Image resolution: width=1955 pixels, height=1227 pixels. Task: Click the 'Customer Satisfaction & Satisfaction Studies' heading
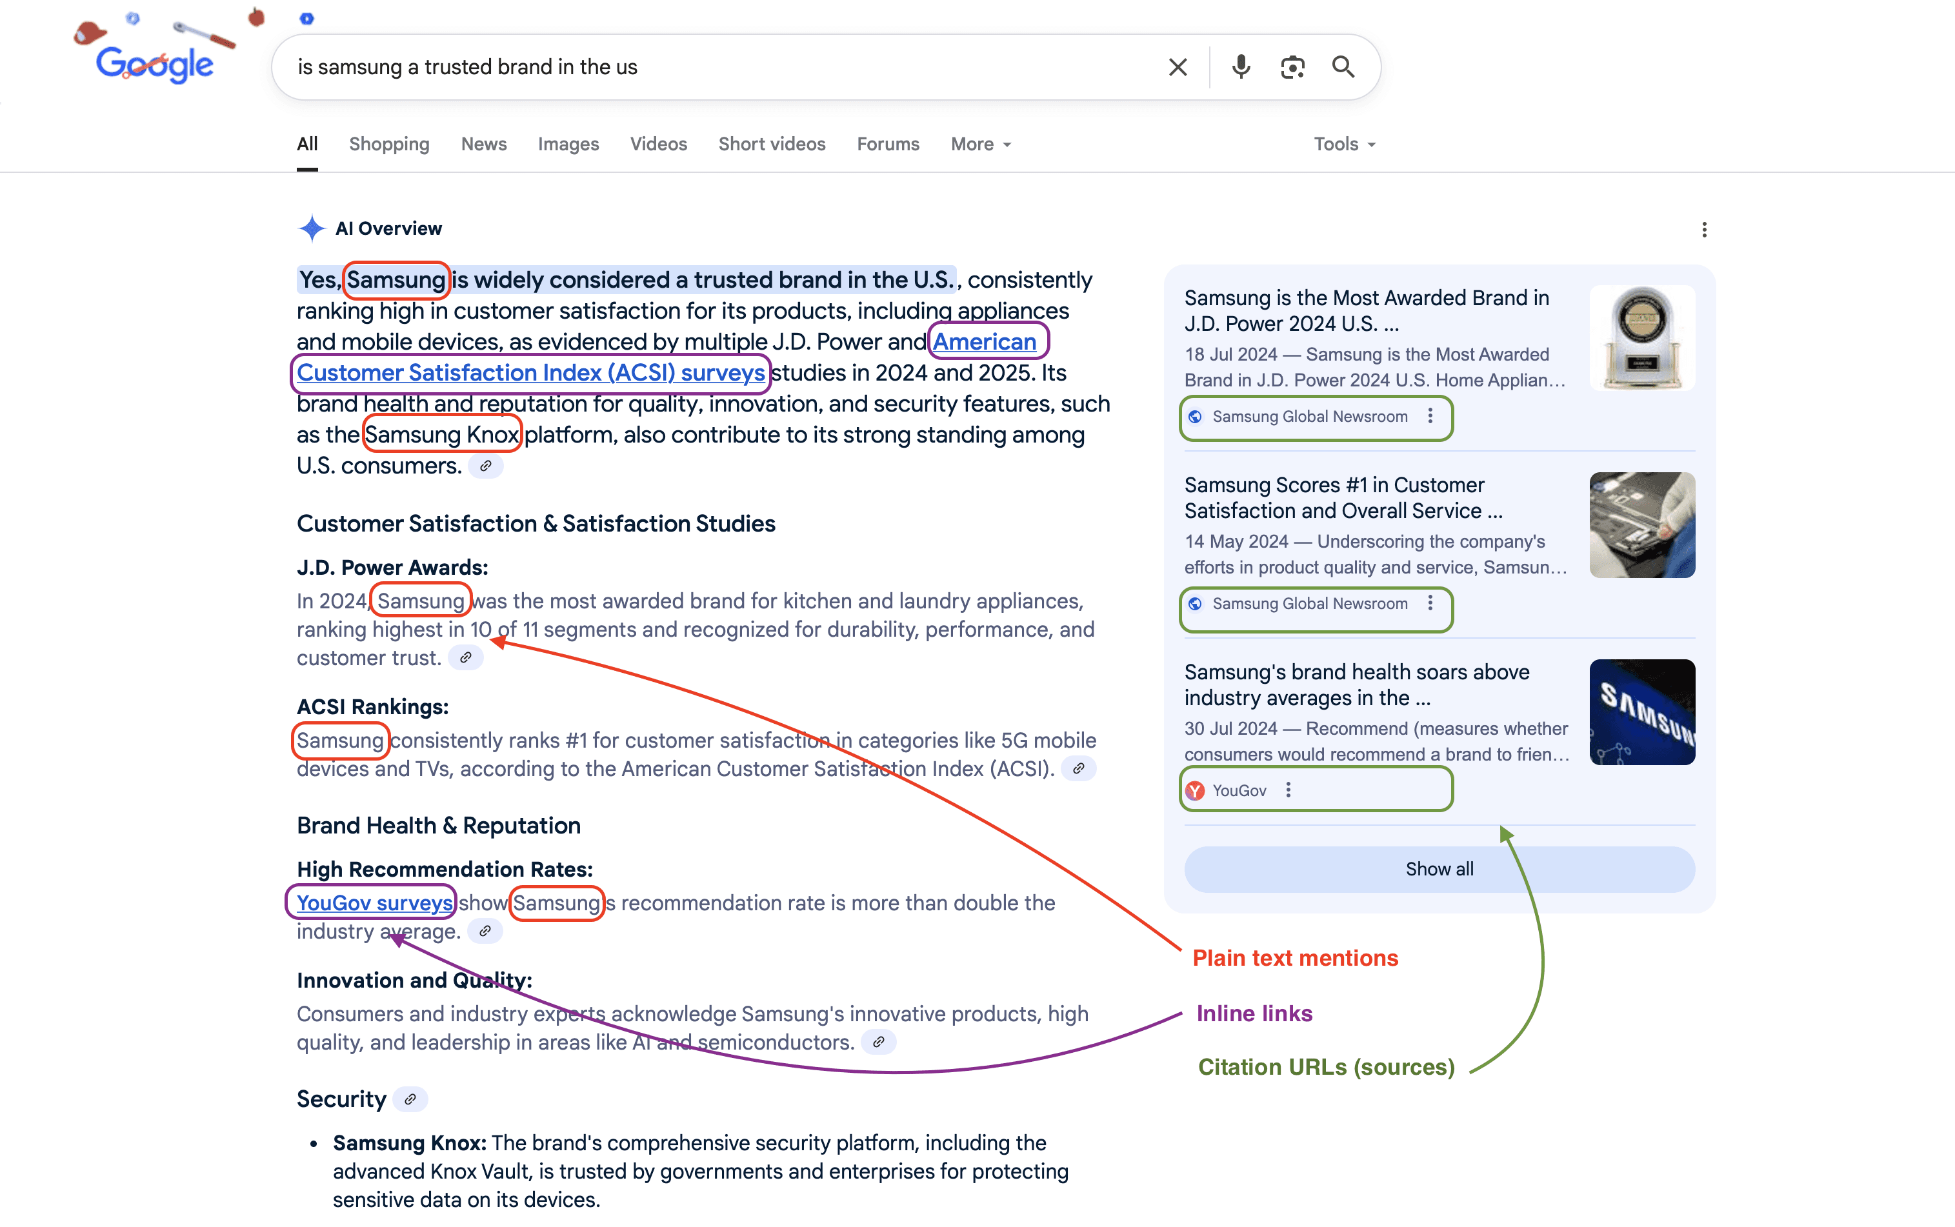[536, 524]
